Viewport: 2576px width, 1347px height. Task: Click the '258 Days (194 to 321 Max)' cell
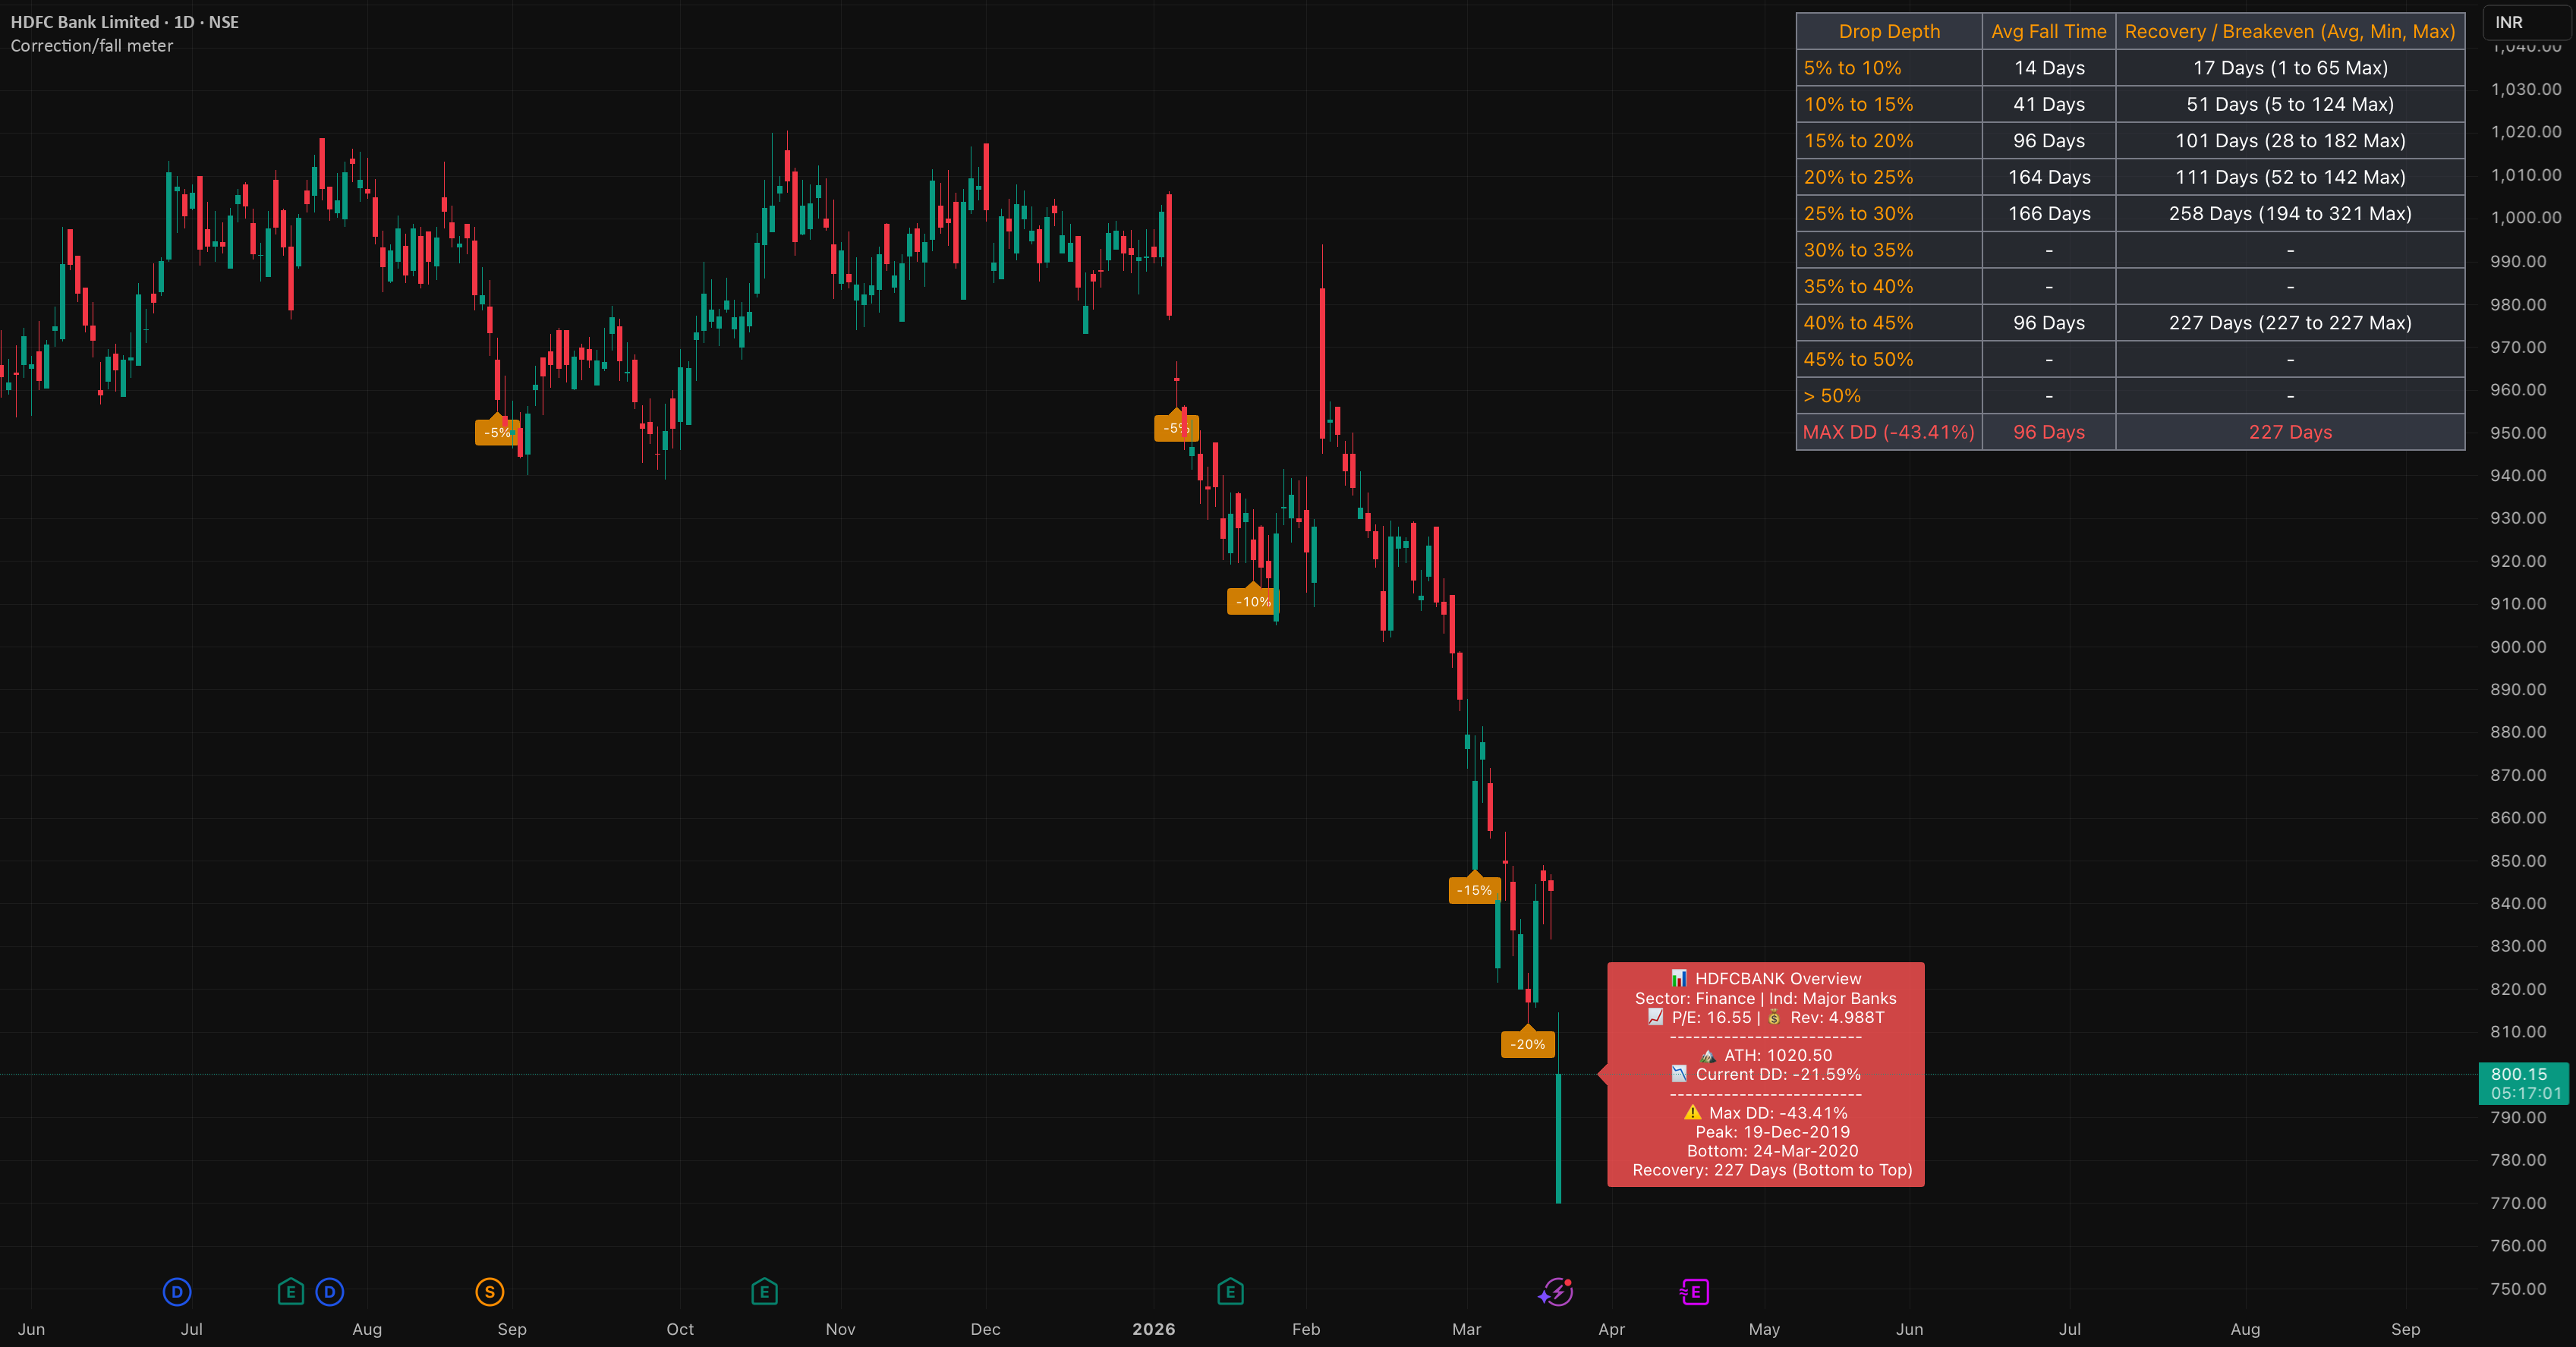(2290, 213)
